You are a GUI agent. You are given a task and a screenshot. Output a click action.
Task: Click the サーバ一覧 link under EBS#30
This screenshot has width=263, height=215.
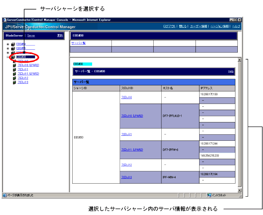click(x=78, y=43)
